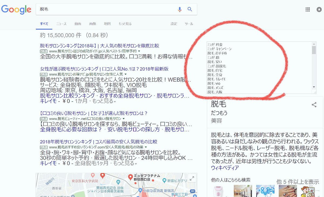324x197 pixels.
Task: Open the ウィキペディア link
Action: [x=225, y=168]
